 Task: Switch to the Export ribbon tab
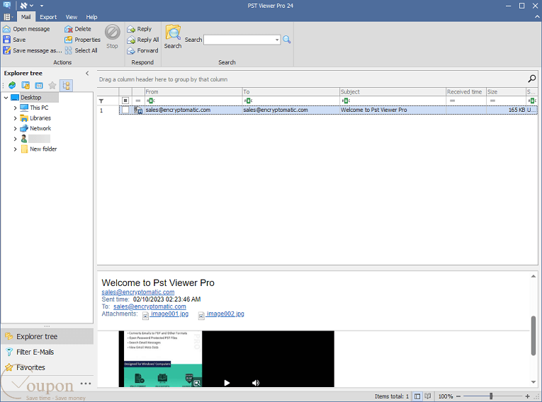48,17
